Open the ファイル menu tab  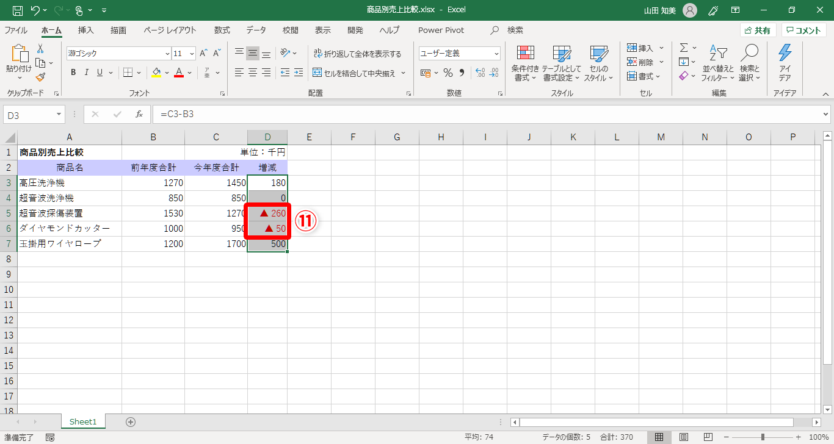pyautogui.click(x=16, y=30)
